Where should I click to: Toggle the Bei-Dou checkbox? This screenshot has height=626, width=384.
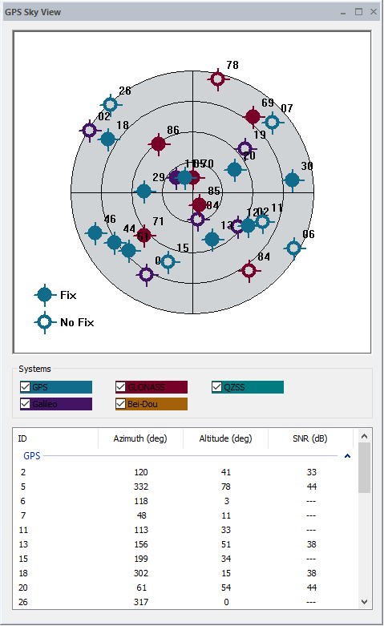point(120,404)
